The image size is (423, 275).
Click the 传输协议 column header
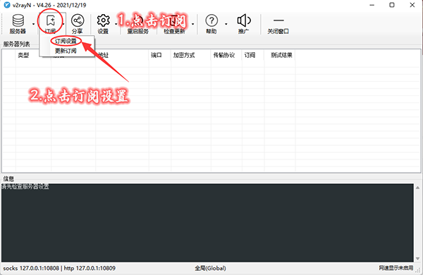click(224, 55)
